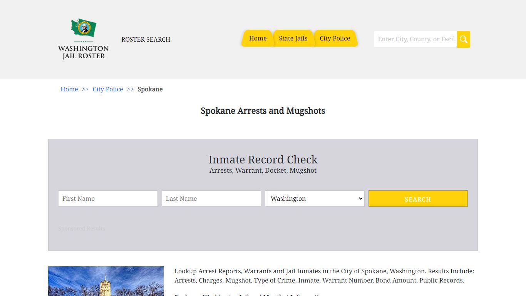This screenshot has width=526, height=296.
Task: Click the Spokane breadcrumb text
Action: (150, 89)
